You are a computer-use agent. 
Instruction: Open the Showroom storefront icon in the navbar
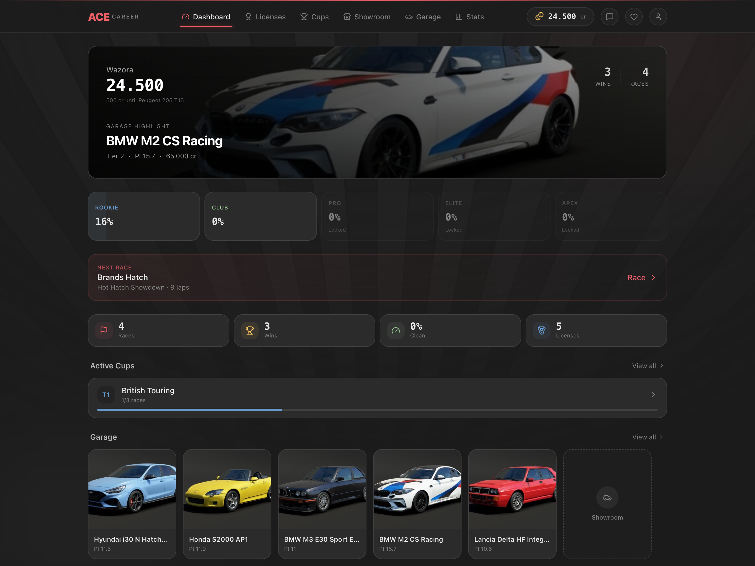(347, 16)
